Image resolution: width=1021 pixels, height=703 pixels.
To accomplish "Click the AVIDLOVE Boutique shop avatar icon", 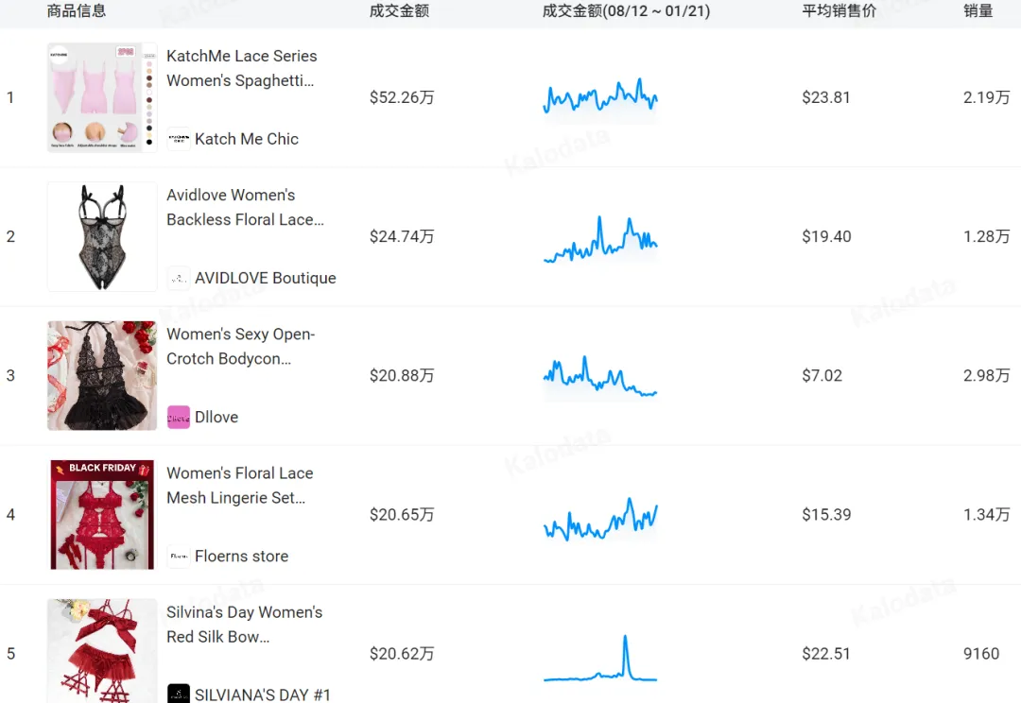I will click(x=179, y=278).
